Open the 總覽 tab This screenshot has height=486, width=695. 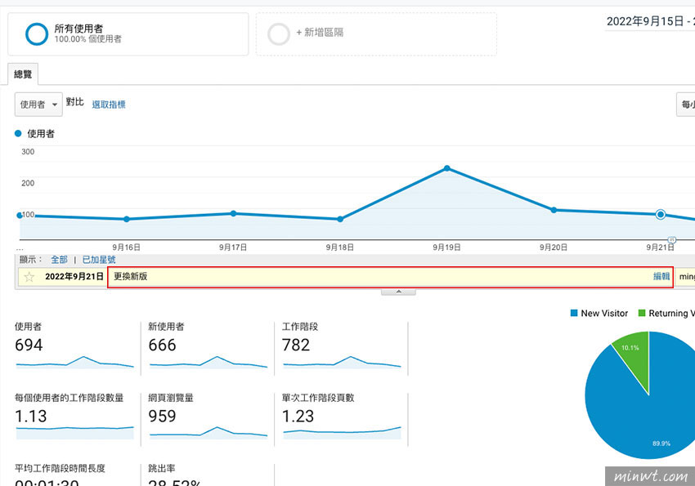[x=23, y=74]
